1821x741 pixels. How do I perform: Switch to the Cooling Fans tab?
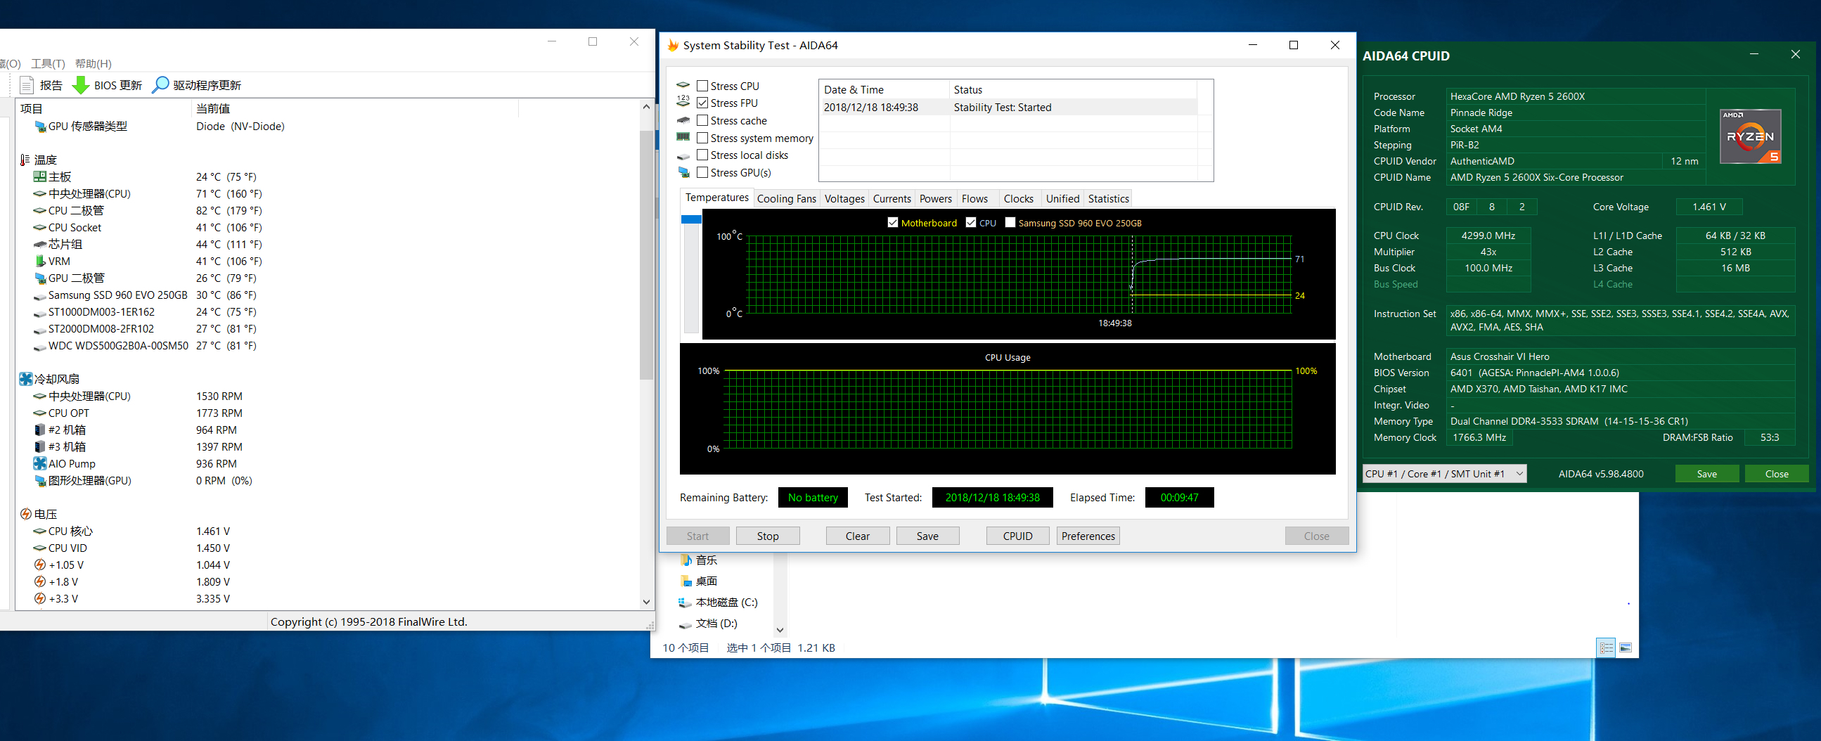(x=786, y=199)
